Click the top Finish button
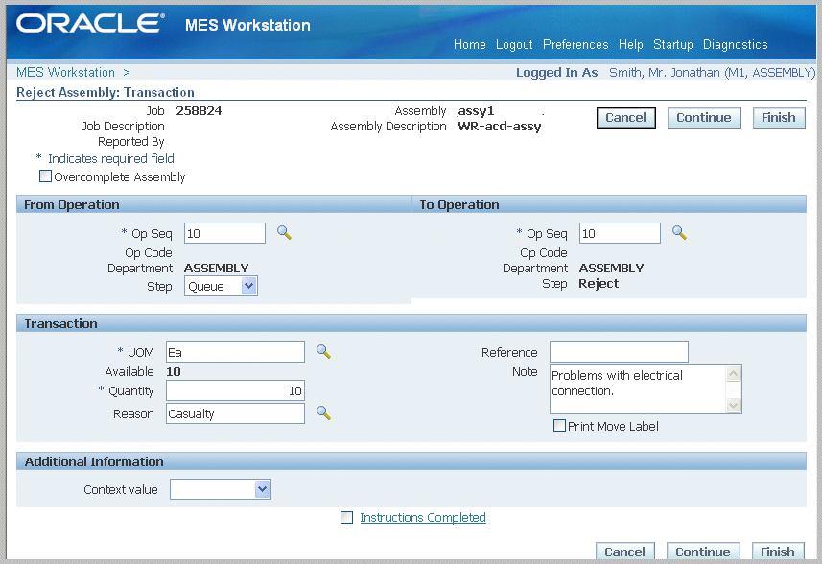The image size is (822, 564). [779, 118]
